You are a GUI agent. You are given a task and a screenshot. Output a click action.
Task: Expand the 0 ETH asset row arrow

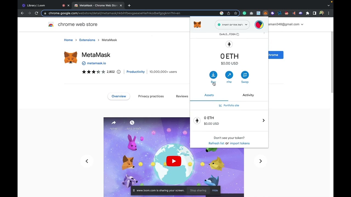click(x=264, y=120)
